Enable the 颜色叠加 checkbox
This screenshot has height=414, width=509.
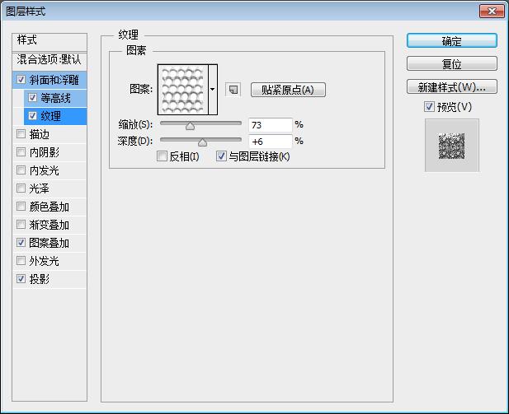pyautogui.click(x=21, y=207)
